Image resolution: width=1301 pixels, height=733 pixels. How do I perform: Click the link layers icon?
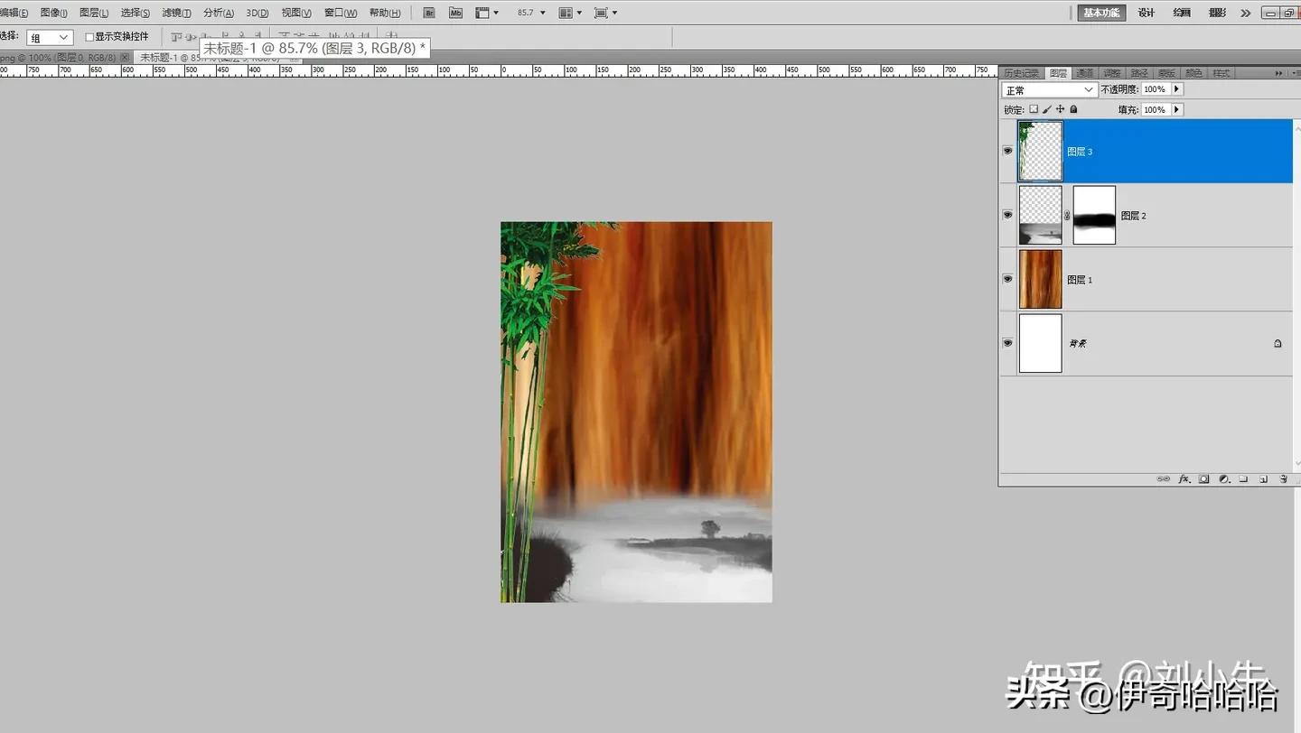(1164, 479)
